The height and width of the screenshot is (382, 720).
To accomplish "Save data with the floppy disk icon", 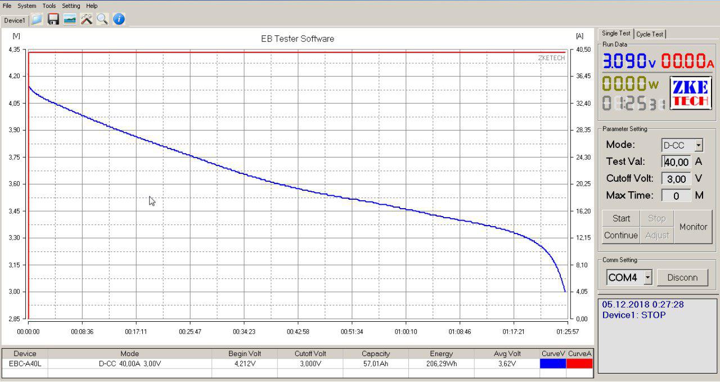I will point(53,20).
